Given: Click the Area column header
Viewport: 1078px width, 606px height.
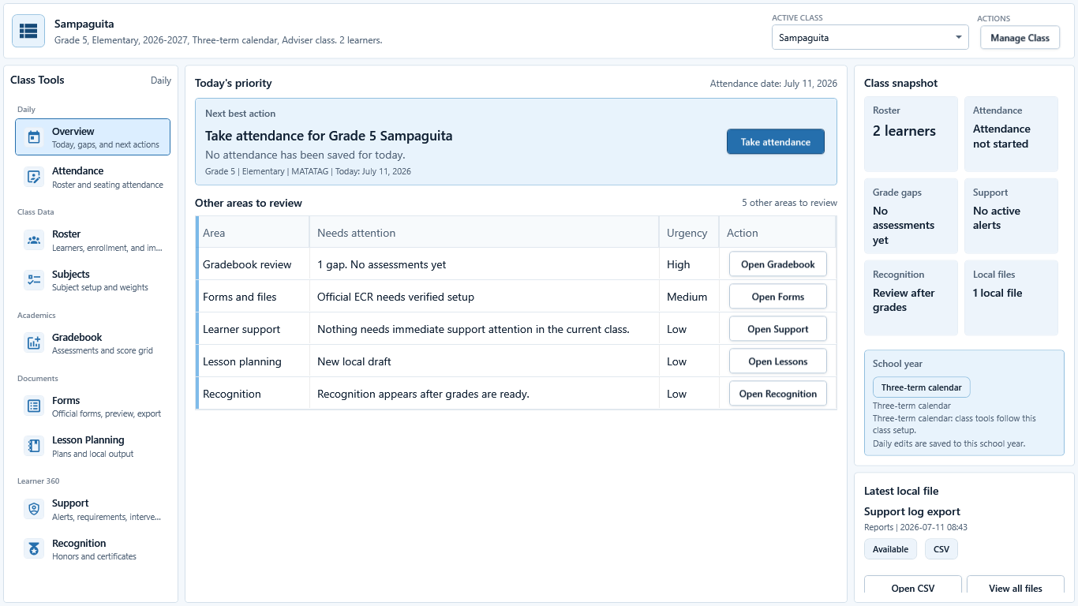Looking at the screenshot, I should coord(253,233).
